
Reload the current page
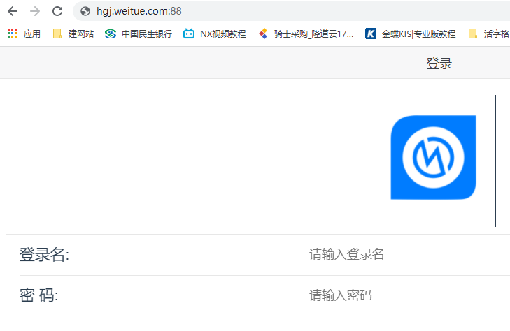tap(57, 11)
